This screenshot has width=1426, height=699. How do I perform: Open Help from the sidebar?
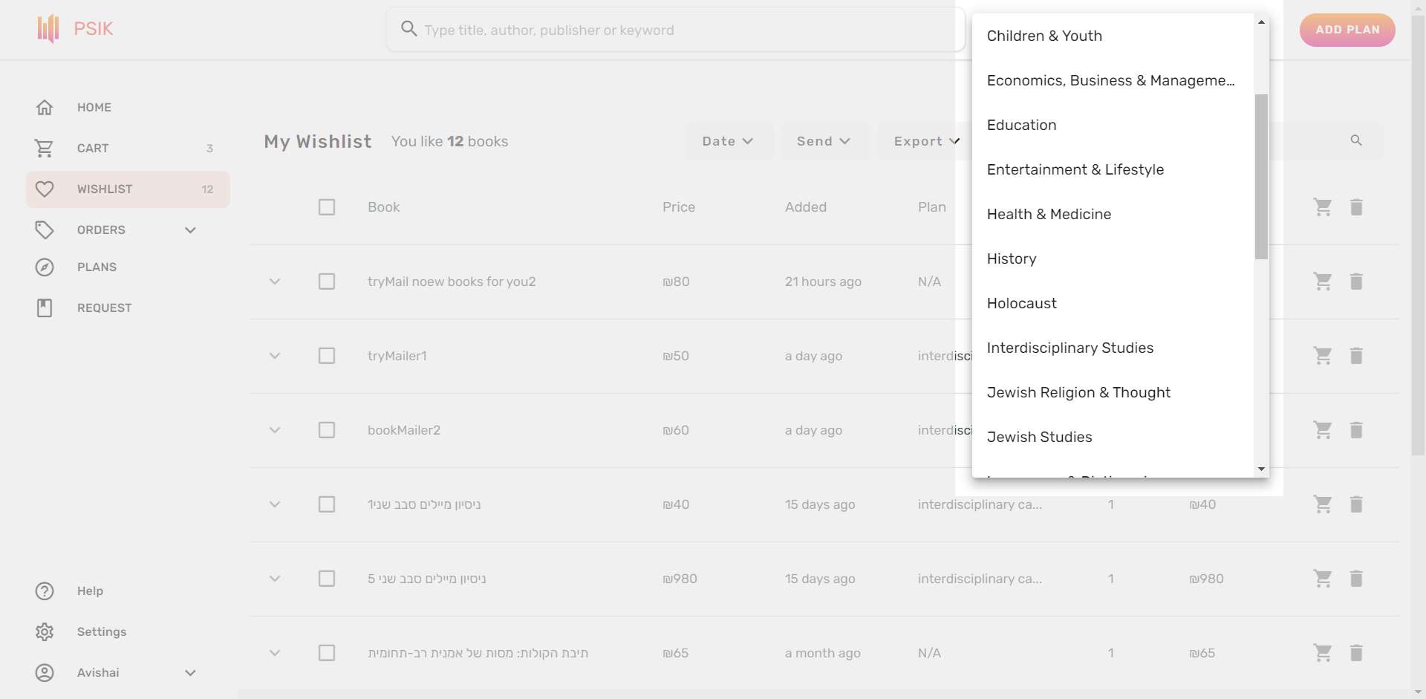click(90, 591)
